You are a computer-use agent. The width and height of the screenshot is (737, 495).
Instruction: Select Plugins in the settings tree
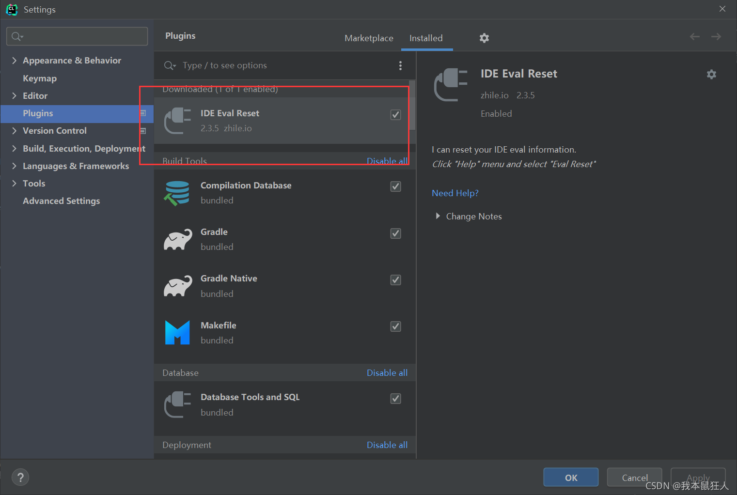click(77, 113)
